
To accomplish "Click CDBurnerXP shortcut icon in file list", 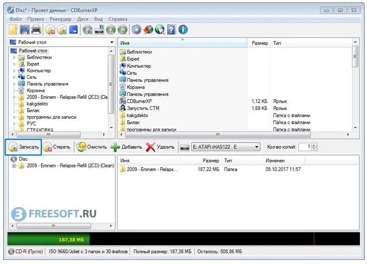I will [x=122, y=101].
